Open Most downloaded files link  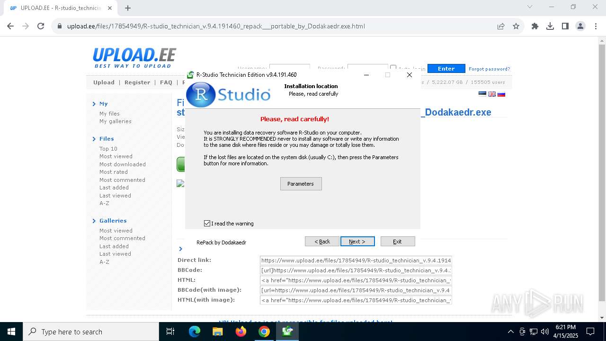point(123,164)
